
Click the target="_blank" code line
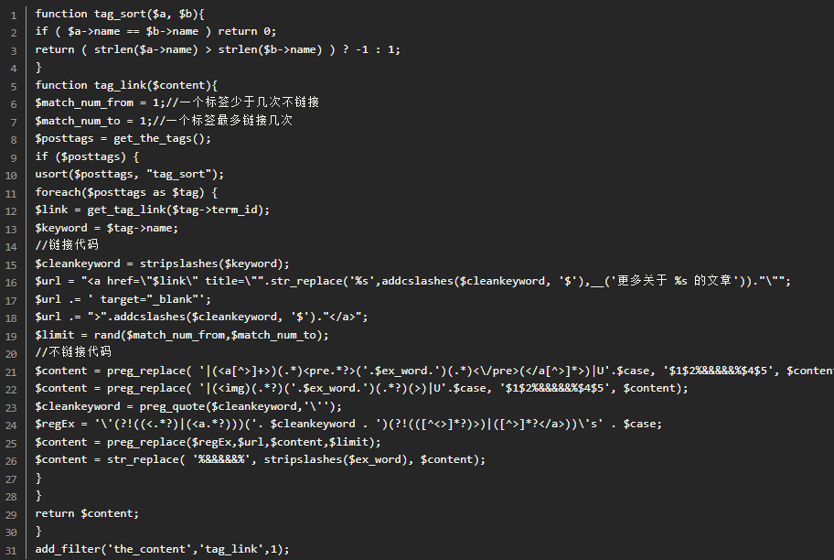[x=123, y=299]
